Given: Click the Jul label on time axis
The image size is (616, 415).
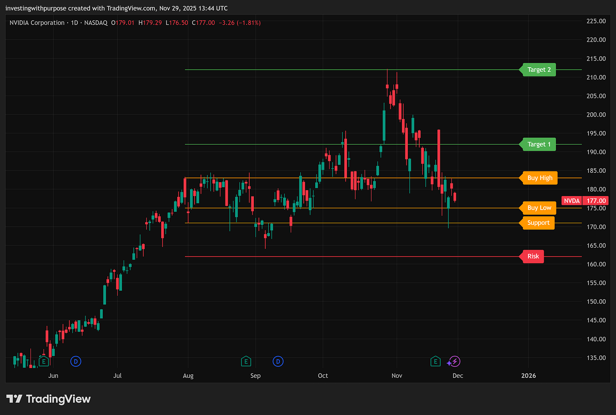Looking at the screenshot, I should [x=118, y=376].
